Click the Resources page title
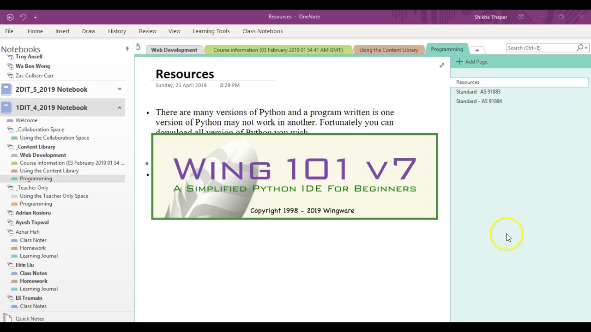 pos(185,74)
